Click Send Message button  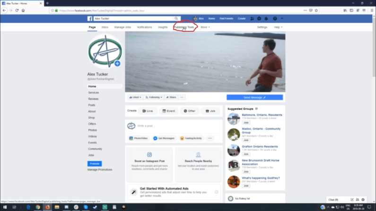coord(254,97)
